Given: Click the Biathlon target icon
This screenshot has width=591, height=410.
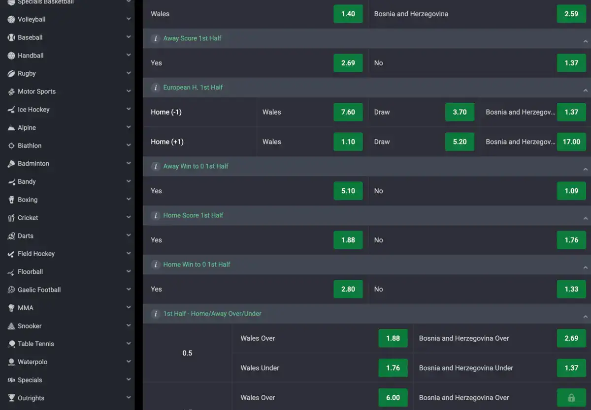Looking at the screenshot, I should pyautogui.click(x=11, y=146).
